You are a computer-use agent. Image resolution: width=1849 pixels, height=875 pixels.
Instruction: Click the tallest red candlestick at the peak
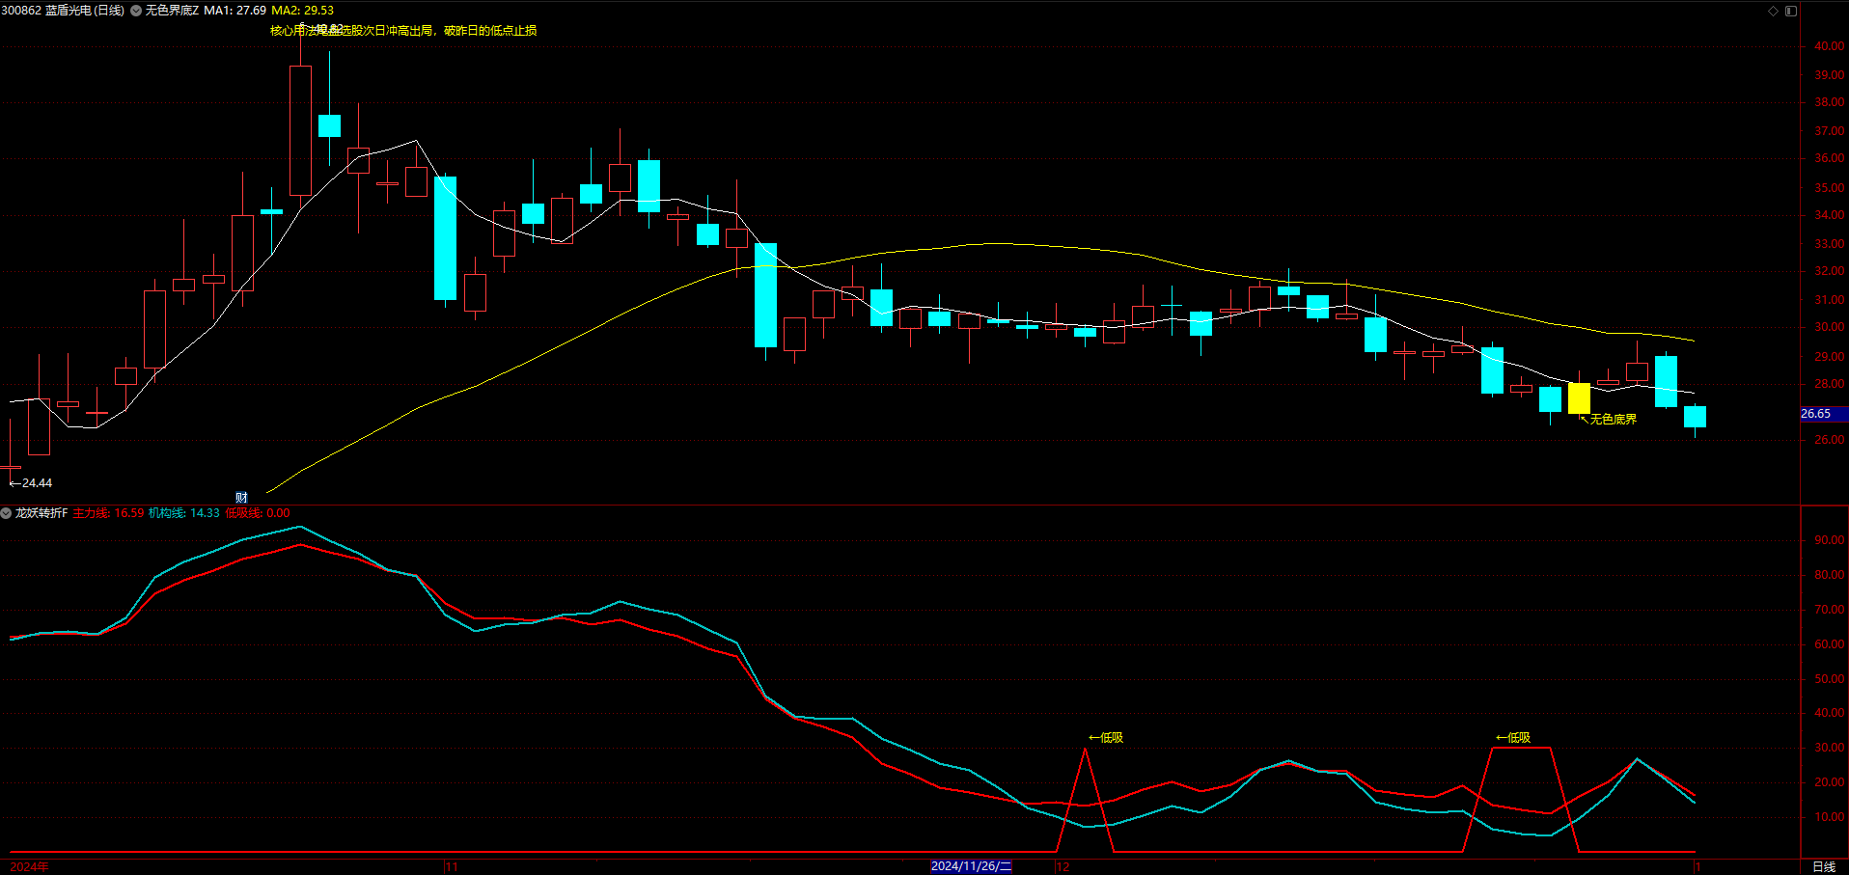tap(300, 130)
